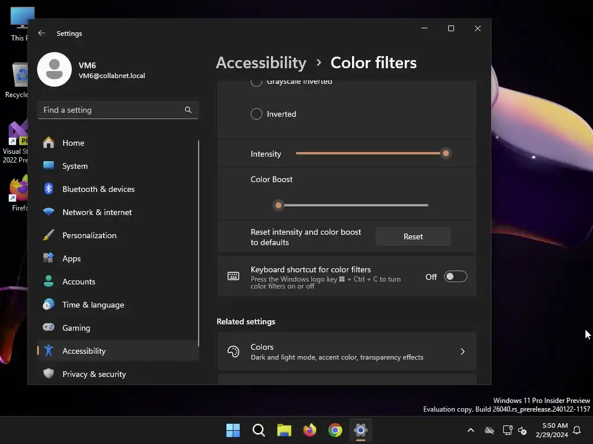
Task: Open System settings page
Action: pos(118,166)
